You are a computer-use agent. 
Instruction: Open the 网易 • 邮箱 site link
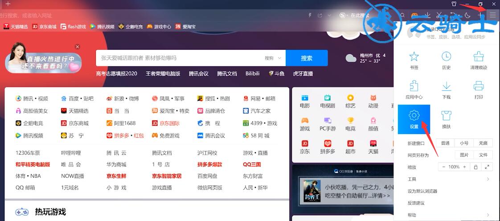click(259, 98)
